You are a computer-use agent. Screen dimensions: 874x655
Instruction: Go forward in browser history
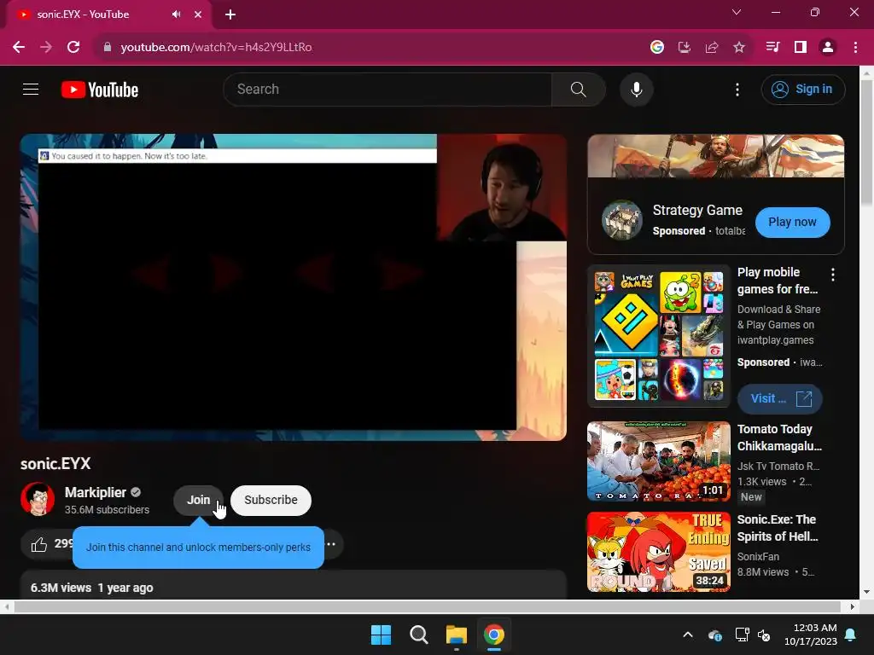point(46,48)
